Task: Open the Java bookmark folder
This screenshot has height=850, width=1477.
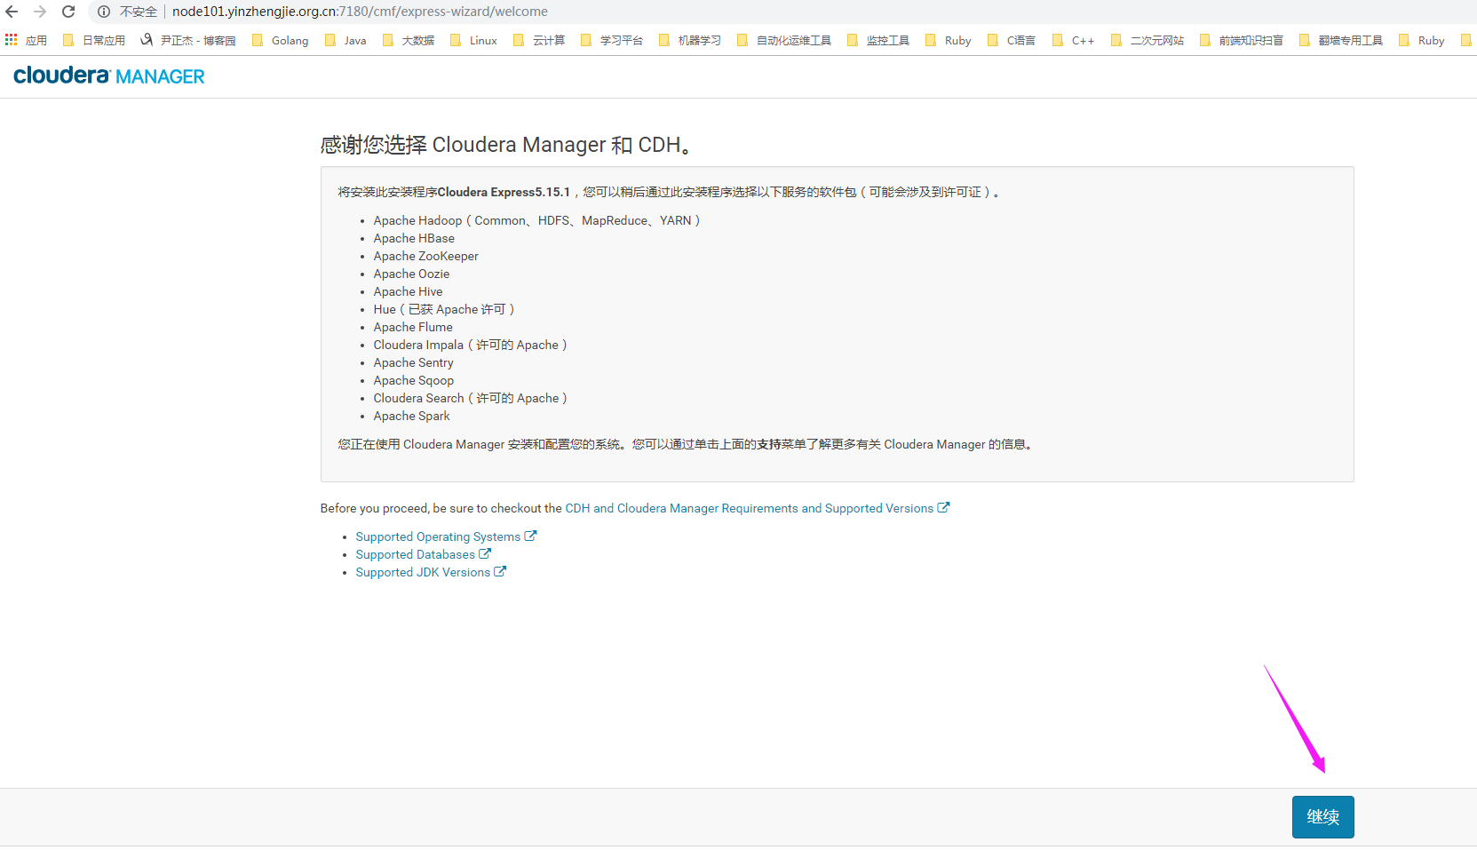Action: (345, 40)
